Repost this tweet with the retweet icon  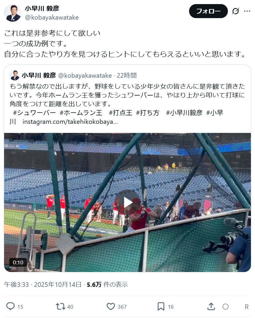point(60,306)
